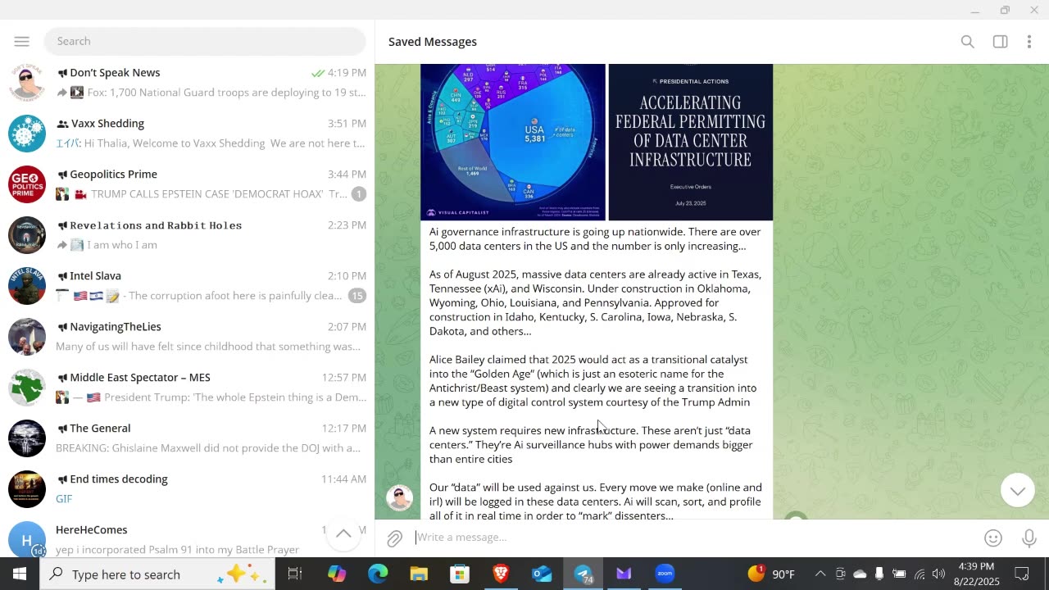Open volume control in tray

pyautogui.click(x=938, y=574)
